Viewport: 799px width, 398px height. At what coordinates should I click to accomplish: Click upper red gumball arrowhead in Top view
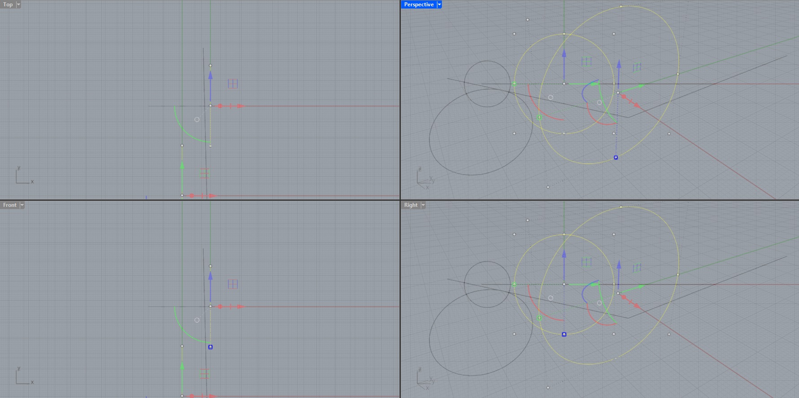(241, 106)
